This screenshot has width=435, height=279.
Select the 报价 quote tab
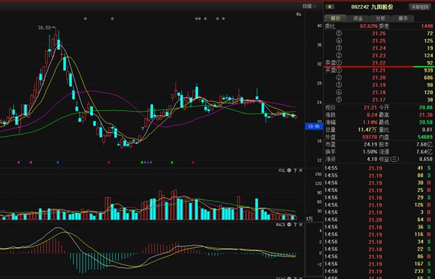[x=336, y=18]
